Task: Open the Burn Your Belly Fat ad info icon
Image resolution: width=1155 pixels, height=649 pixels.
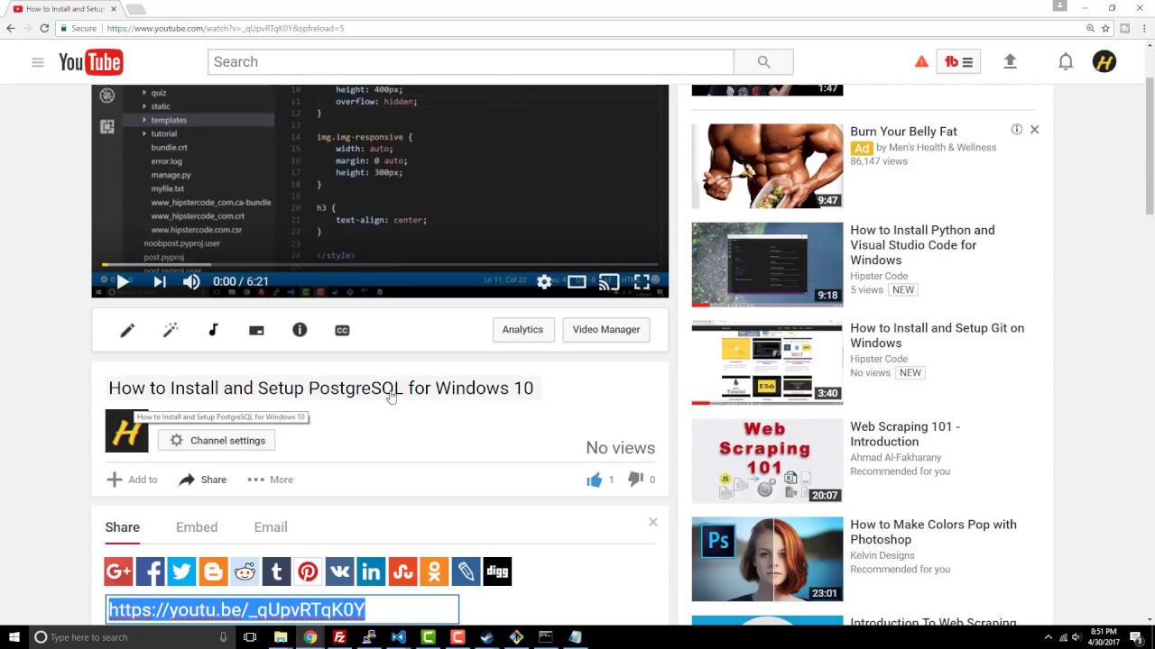Action: coord(1016,130)
